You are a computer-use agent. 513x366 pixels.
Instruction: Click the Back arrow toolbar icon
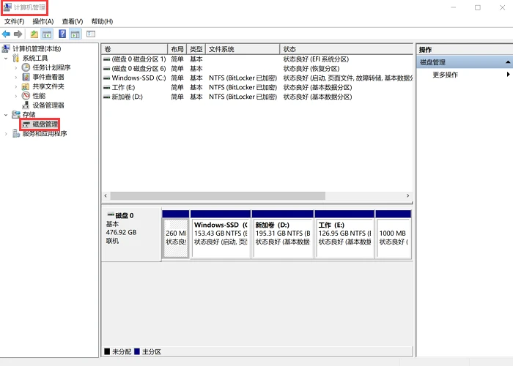point(6,34)
